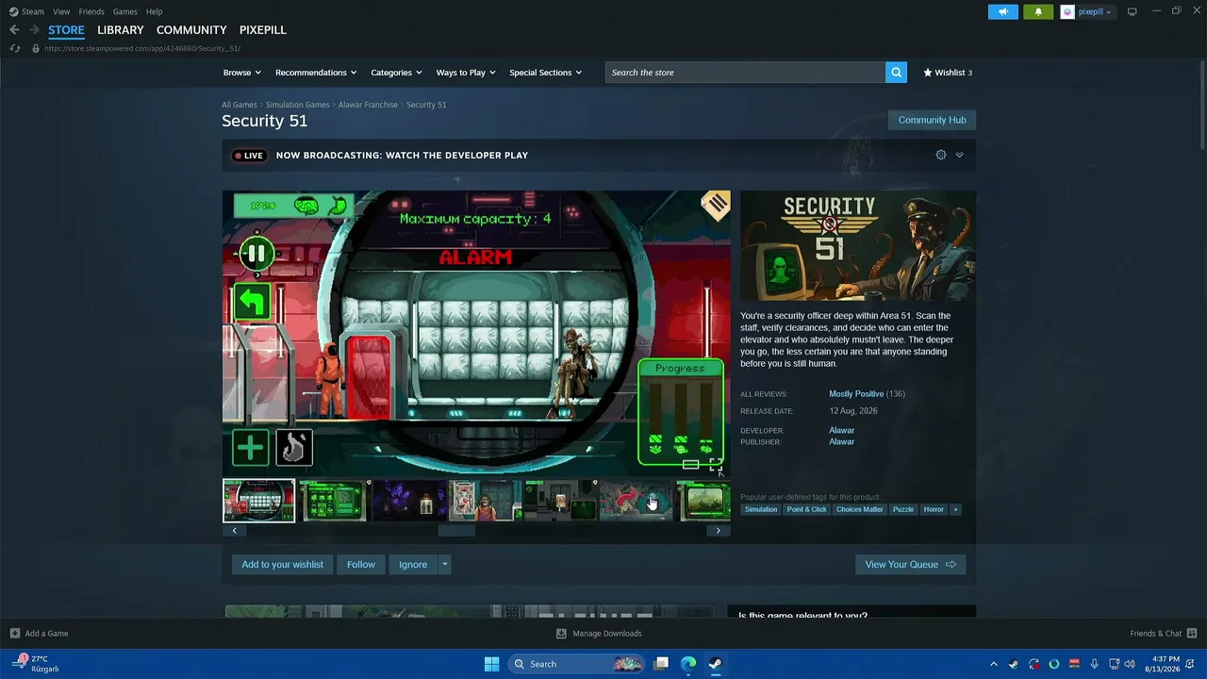Select the second green-screen screenshot thumbnail

334,501
